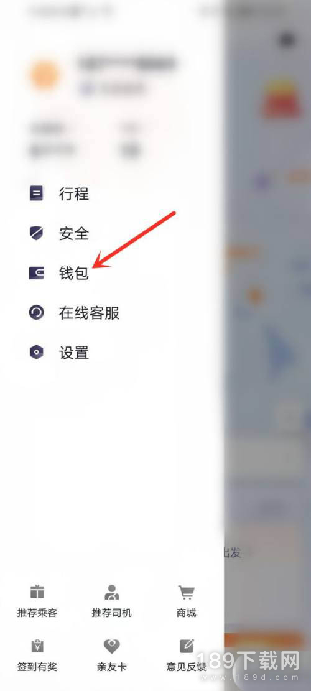The width and height of the screenshot is (311, 691).
Task: Tap the 商城 text label
Action: click(x=187, y=613)
